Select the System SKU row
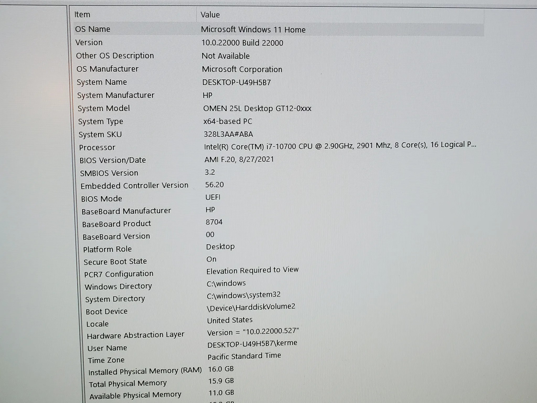 pyautogui.click(x=100, y=134)
